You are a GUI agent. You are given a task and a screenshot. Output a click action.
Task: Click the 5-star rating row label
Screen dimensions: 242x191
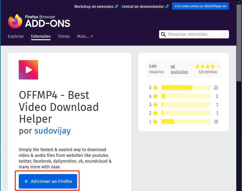pyautogui.click(x=150, y=88)
